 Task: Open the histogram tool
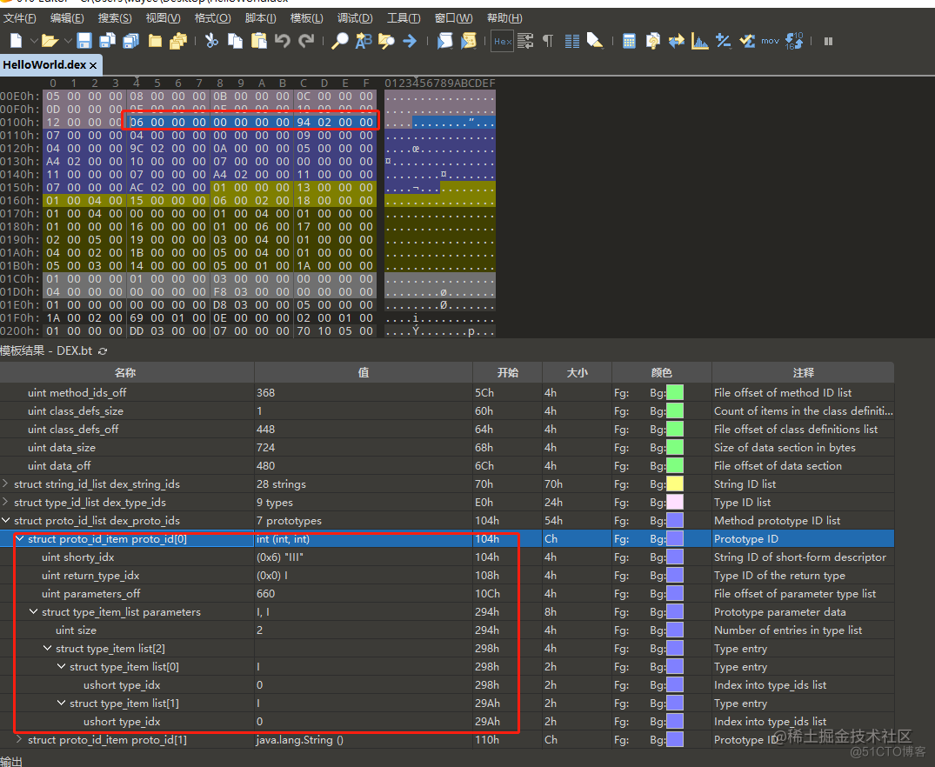[x=699, y=41]
